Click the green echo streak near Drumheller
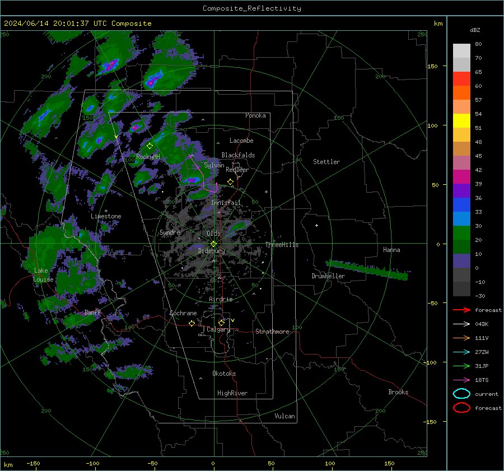Viewport: 504px width, 471px height. click(x=367, y=270)
